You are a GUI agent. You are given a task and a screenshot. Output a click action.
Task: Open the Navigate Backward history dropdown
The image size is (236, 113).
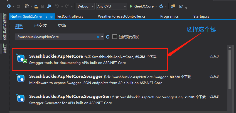click(14, 6)
